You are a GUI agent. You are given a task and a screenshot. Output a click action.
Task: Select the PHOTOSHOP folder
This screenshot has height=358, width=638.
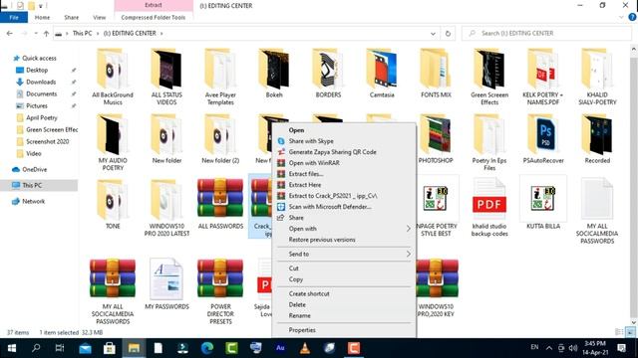(x=436, y=139)
